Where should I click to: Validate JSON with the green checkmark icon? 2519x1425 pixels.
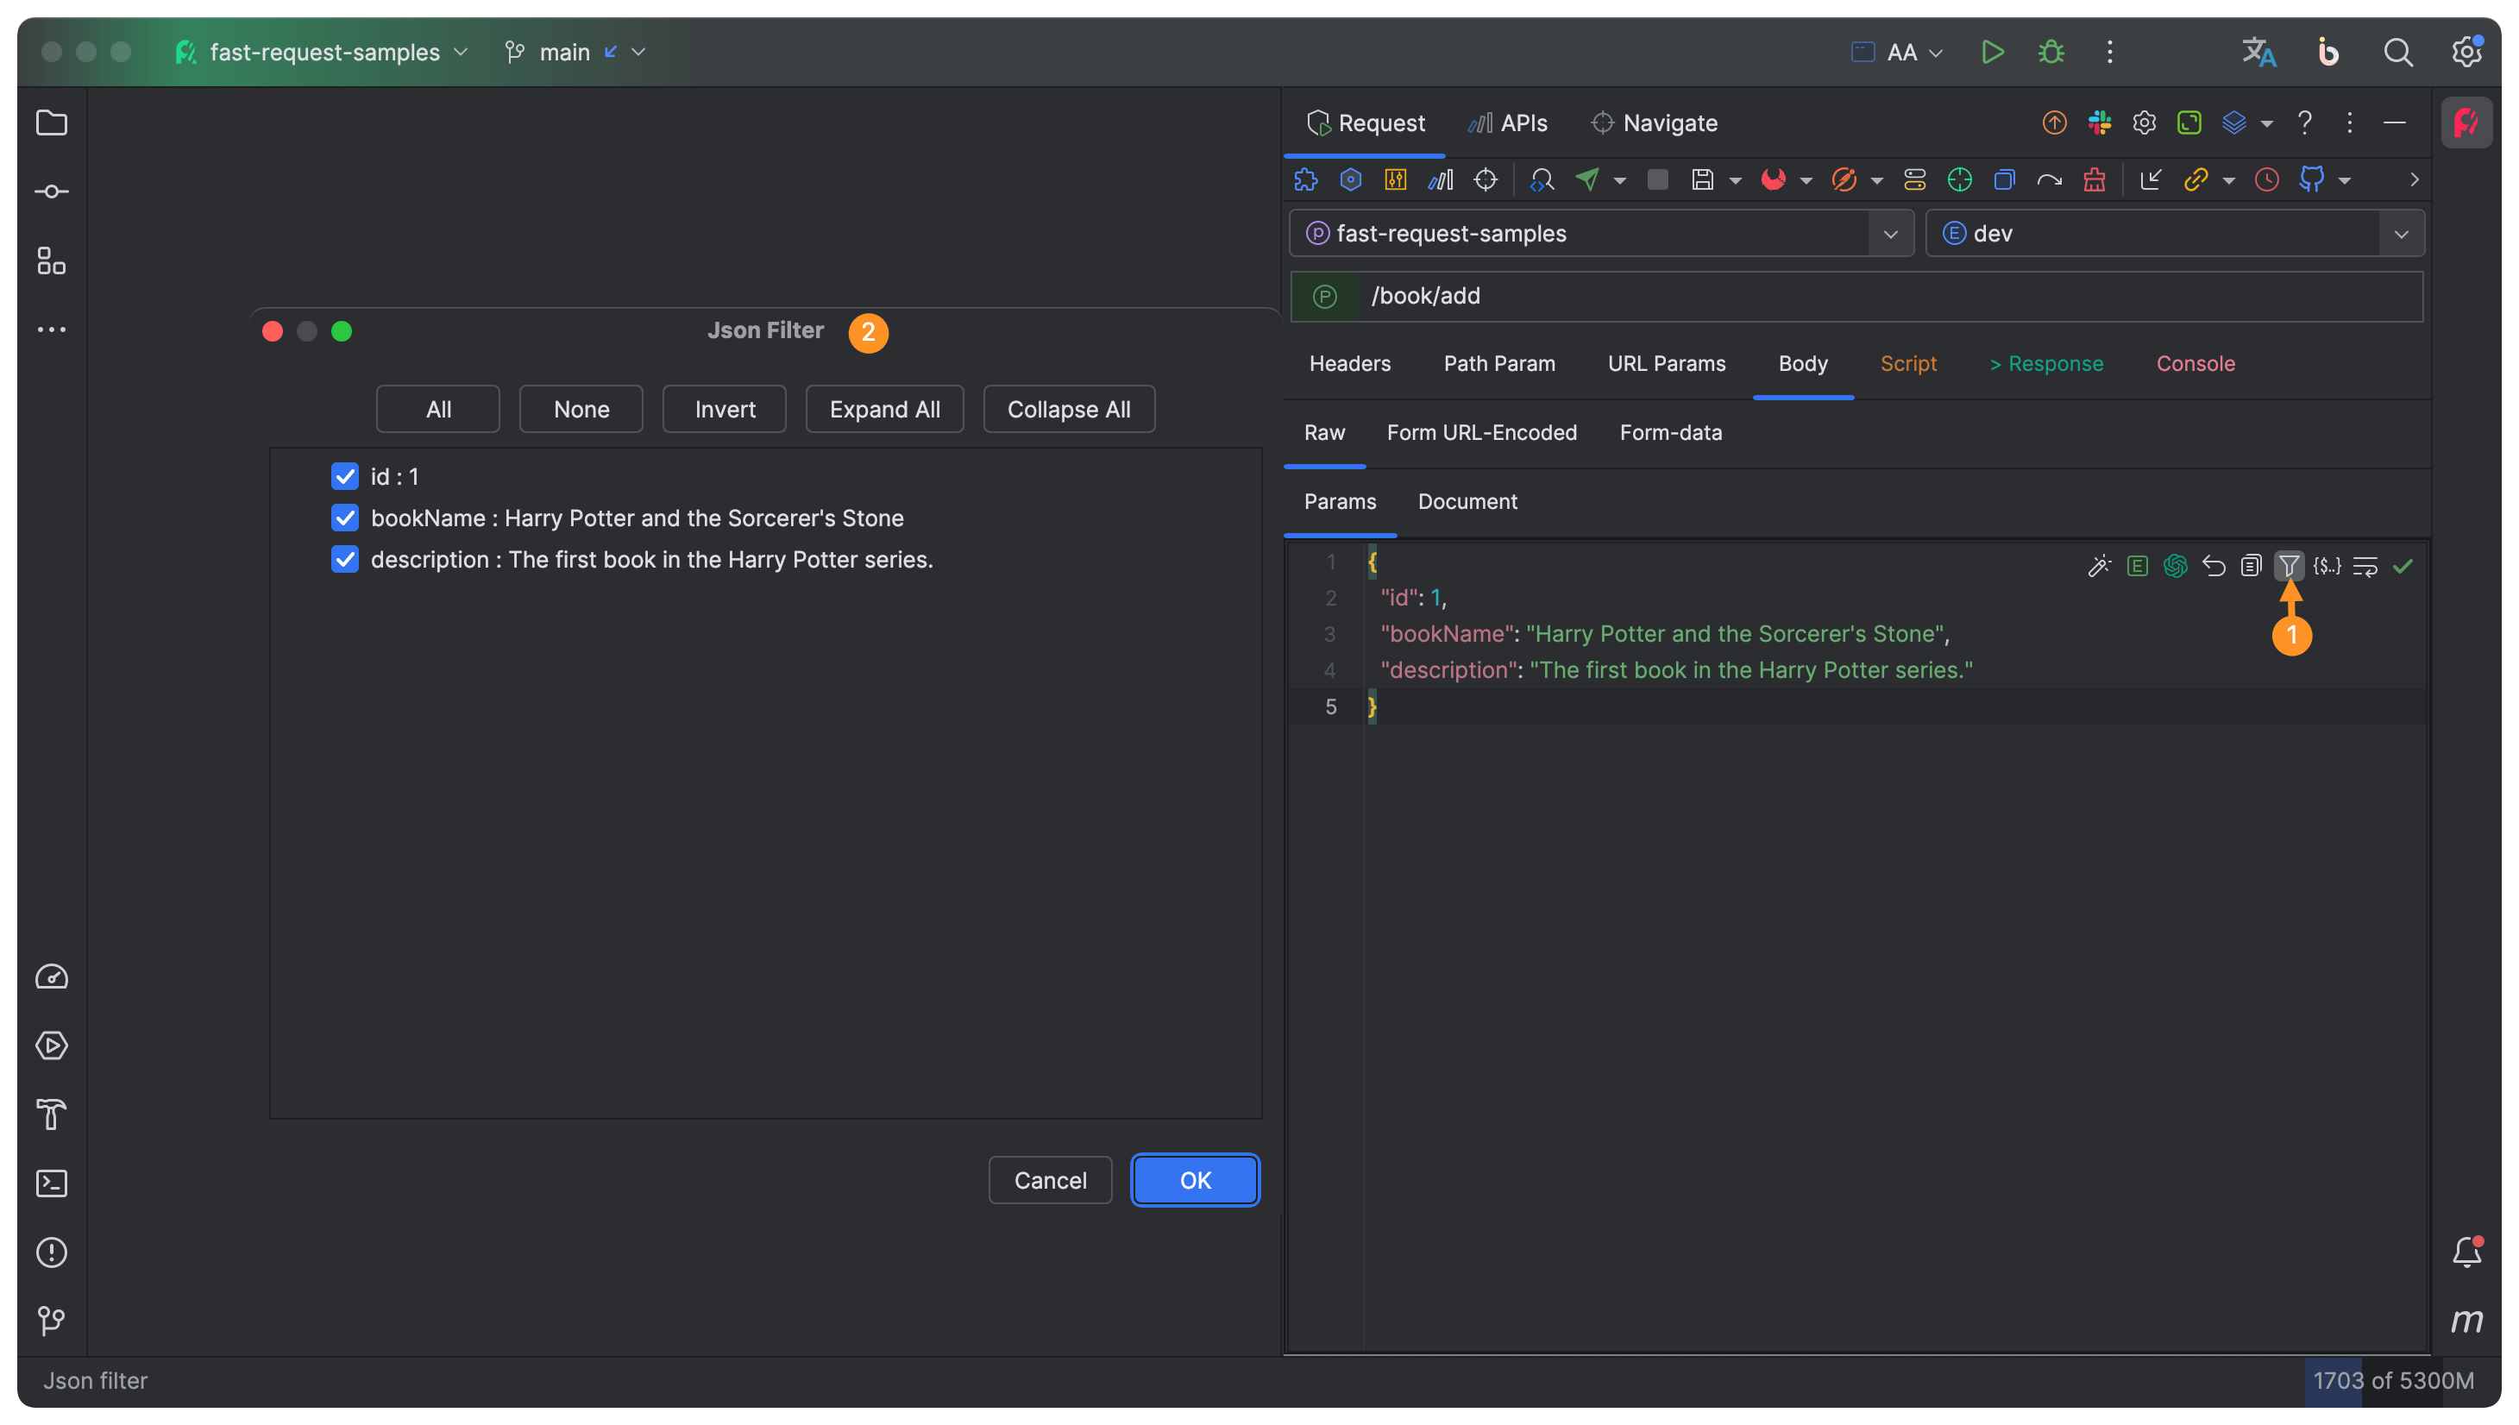tap(2403, 566)
